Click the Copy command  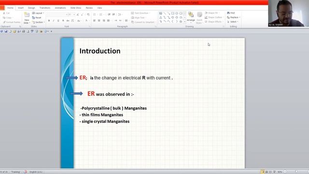[7, 17]
